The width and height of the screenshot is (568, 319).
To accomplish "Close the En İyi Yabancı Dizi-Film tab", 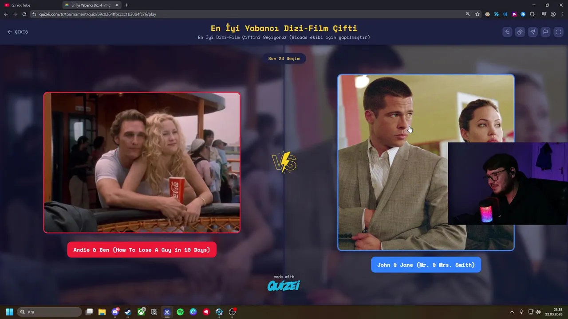I will (x=117, y=5).
